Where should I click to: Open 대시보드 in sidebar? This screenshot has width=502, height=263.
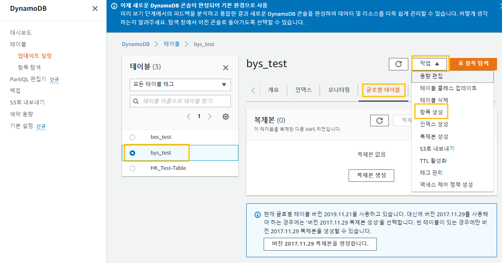pos(21,32)
